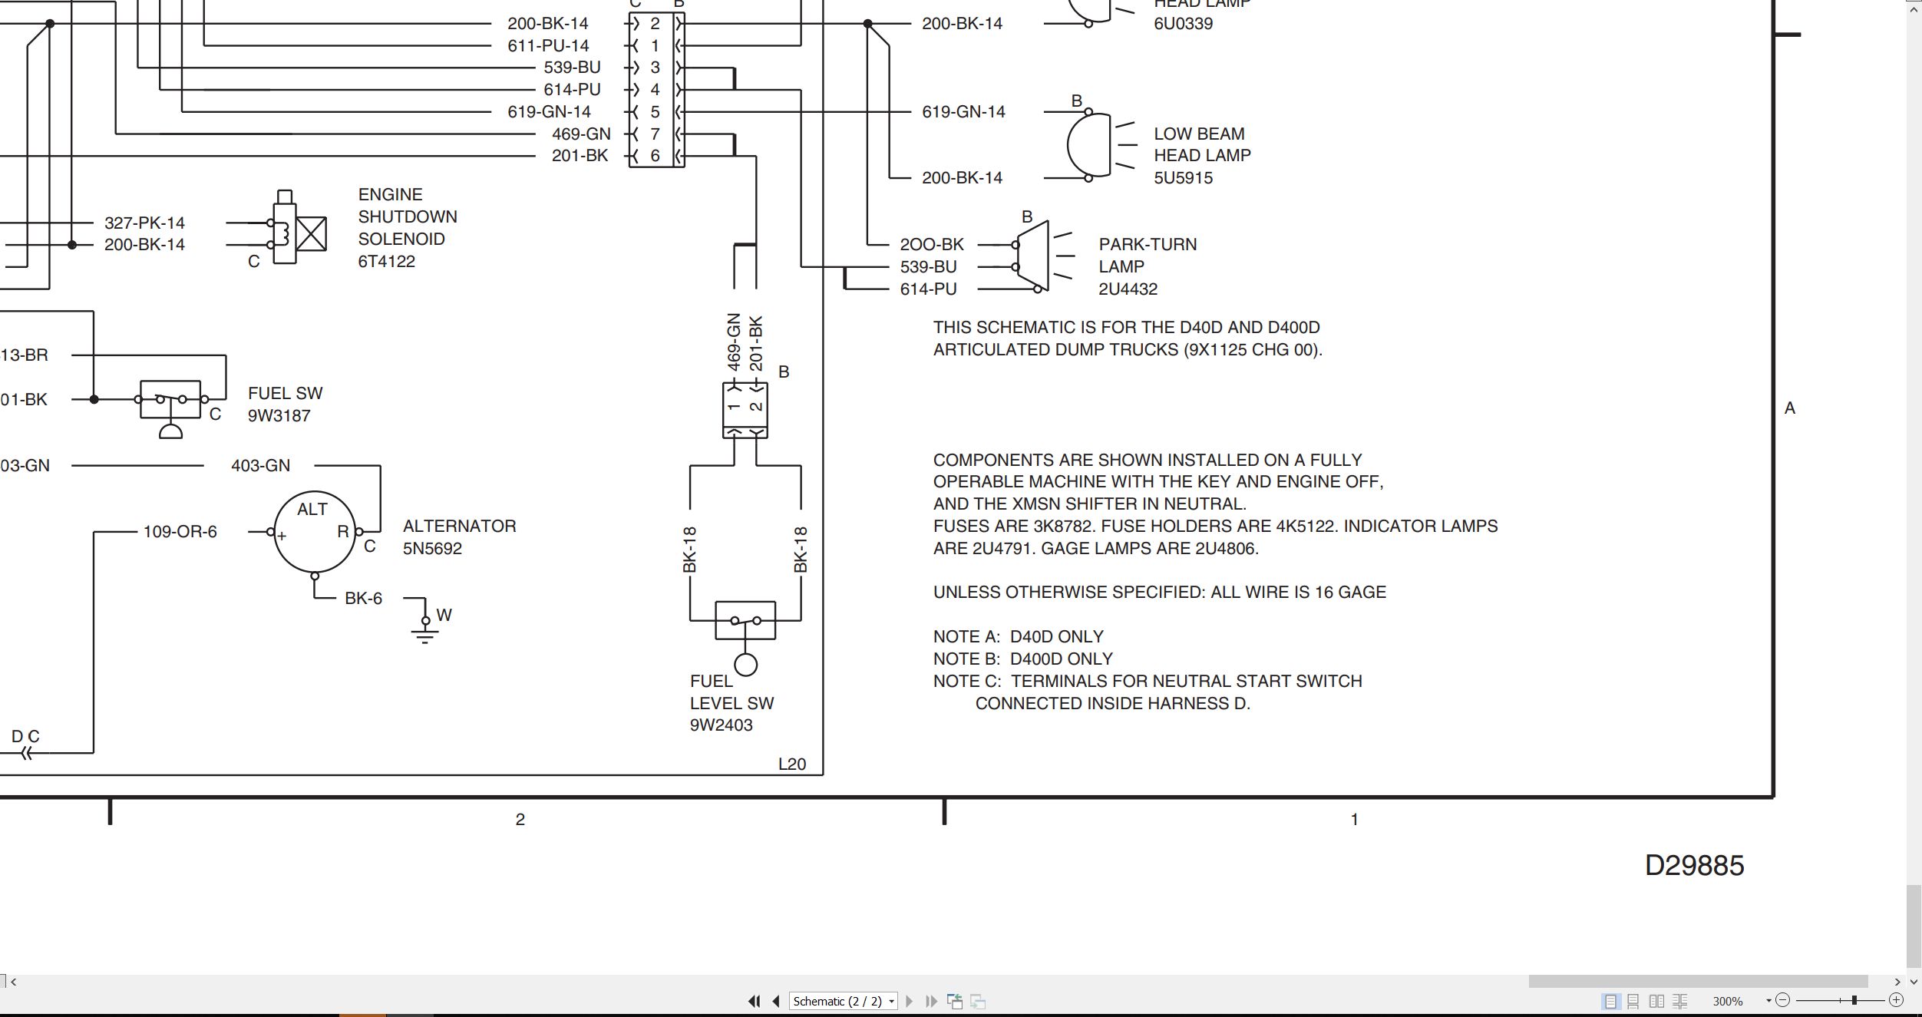Screen dimensions: 1922x1017
Task: Jump to the last page
Action: tap(931, 1001)
